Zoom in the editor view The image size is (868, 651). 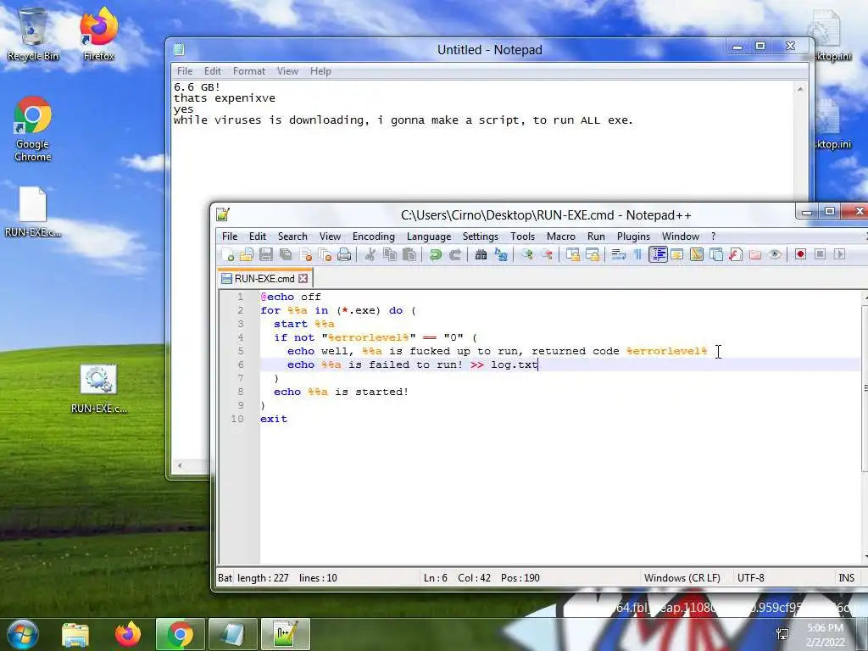527,254
